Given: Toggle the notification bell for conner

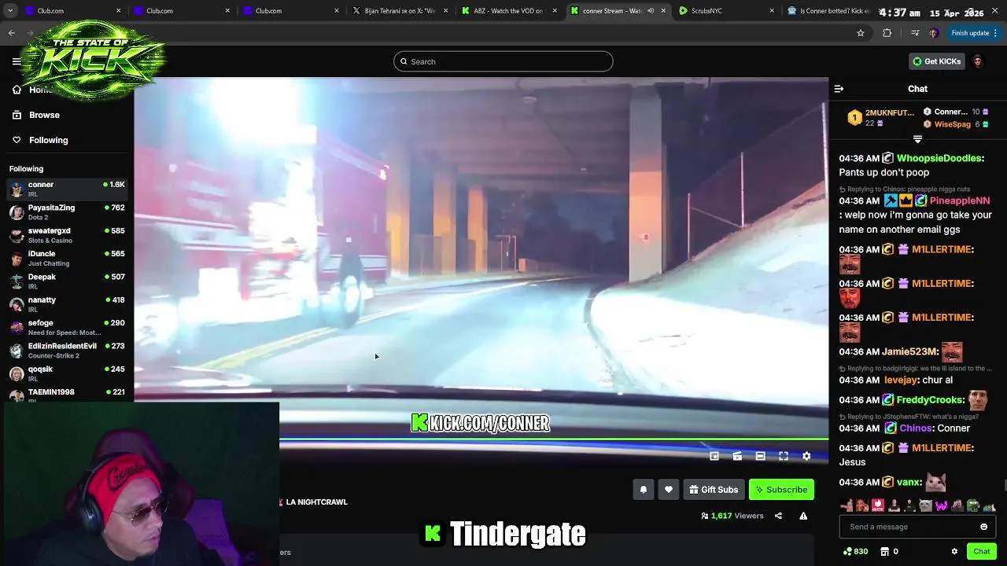Looking at the screenshot, I should [644, 490].
